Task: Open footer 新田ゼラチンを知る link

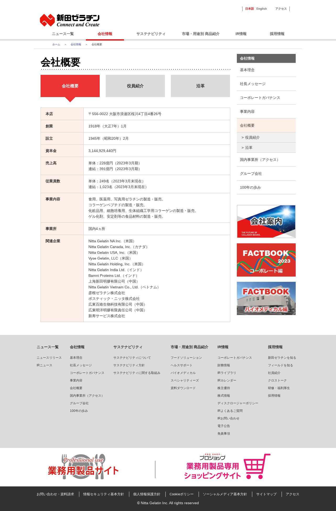Action: click(x=282, y=358)
